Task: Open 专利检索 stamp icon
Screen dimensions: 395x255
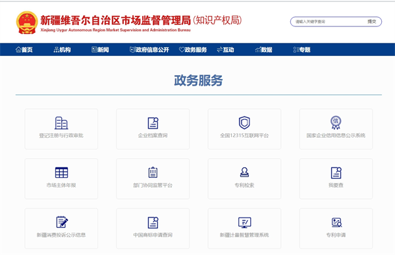Action: coord(244,172)
